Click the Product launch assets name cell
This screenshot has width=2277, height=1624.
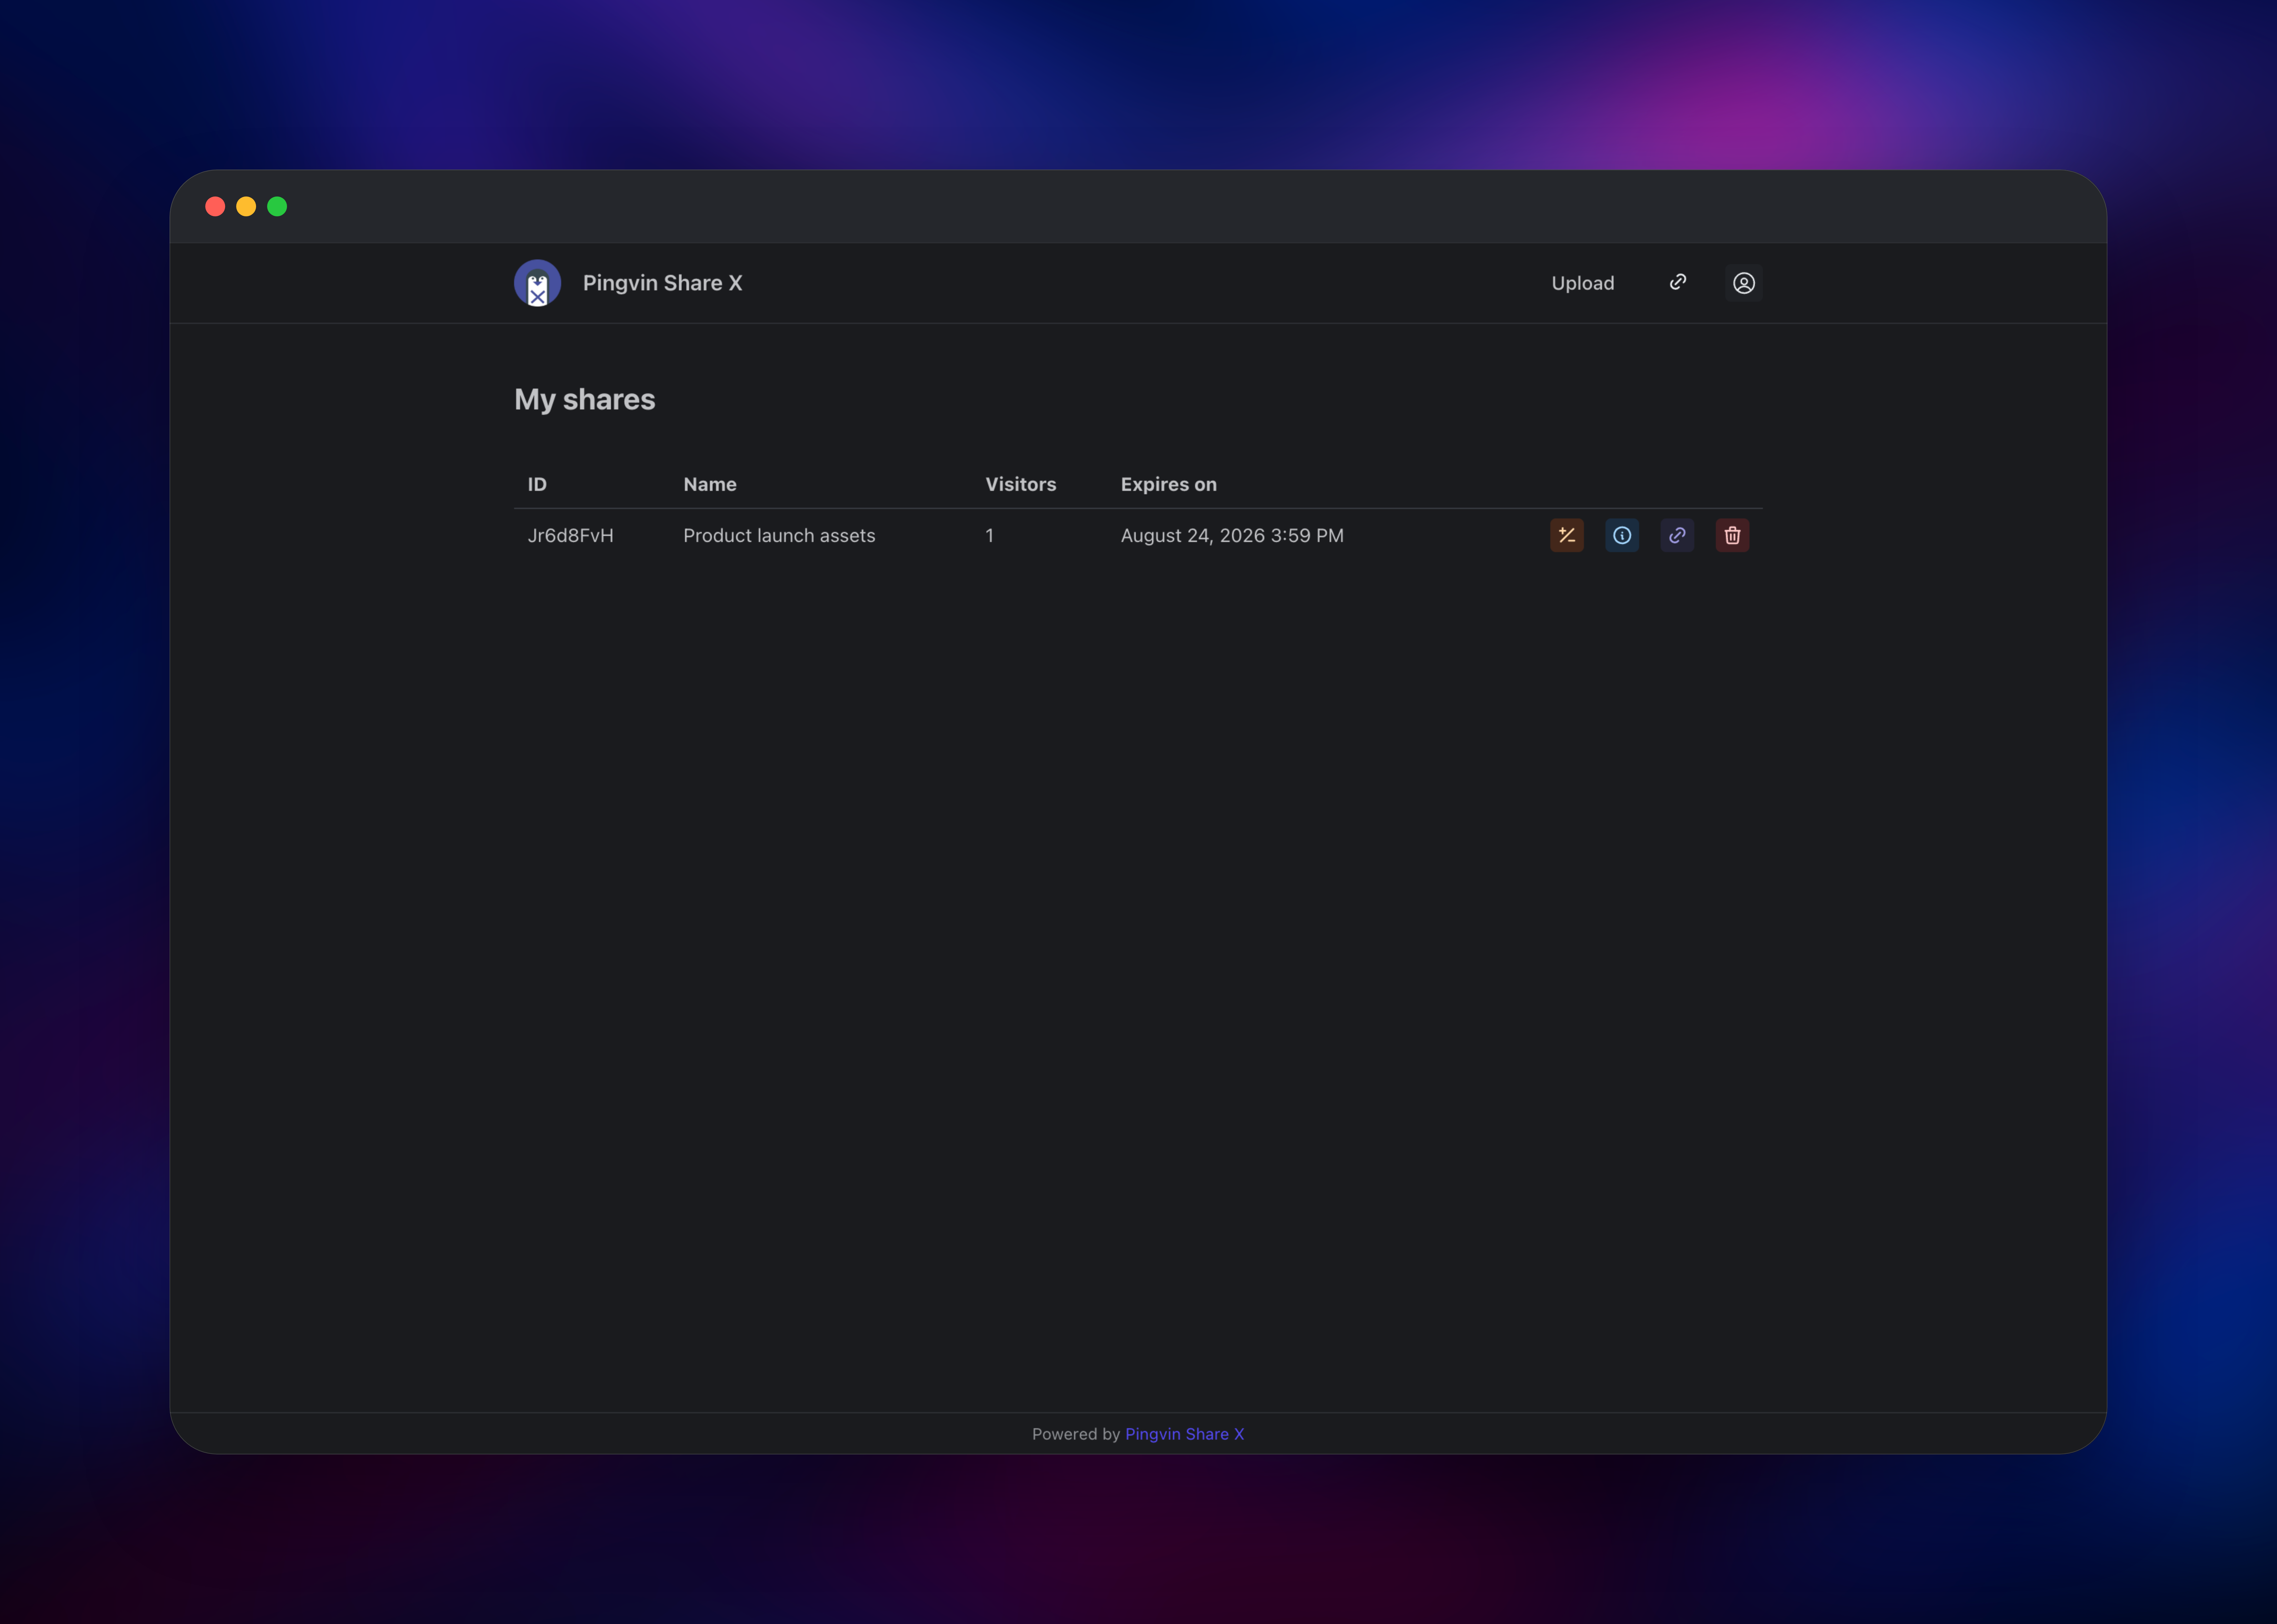point(779,536)
